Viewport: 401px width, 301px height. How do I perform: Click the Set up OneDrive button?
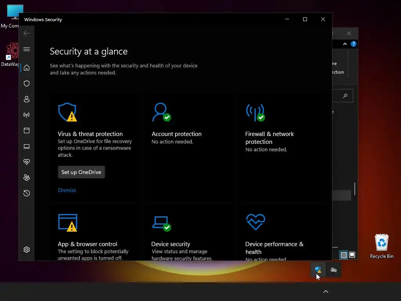(x=81, y=172)
